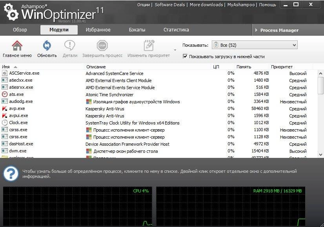The width and height of the screenshot is (324, 227).
Task: Click the CPU 4% usage graph
Action: [x=78, y=206]
